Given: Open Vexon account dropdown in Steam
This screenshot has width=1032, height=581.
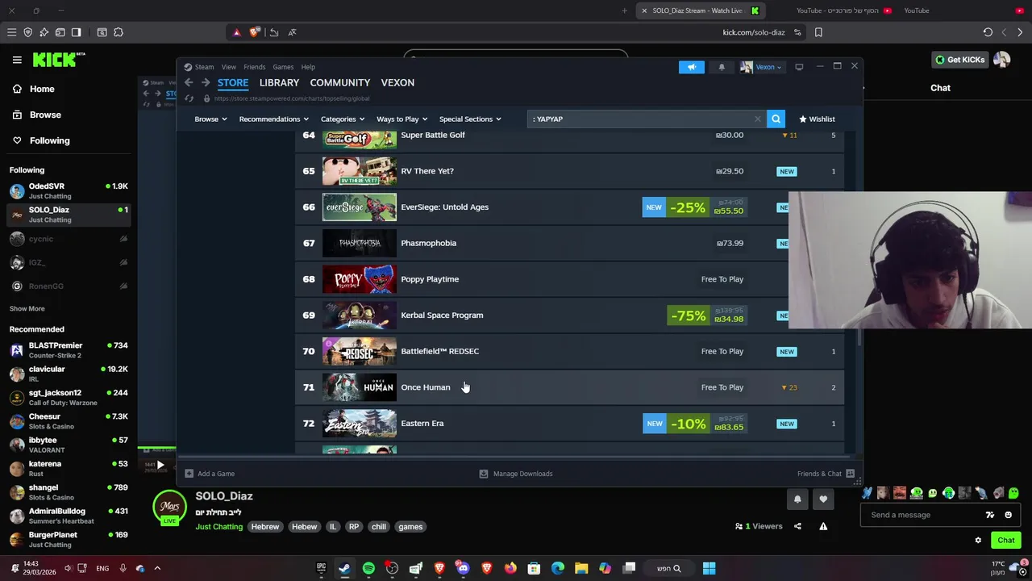Looking at the screenshot, I should coord(761,67).
